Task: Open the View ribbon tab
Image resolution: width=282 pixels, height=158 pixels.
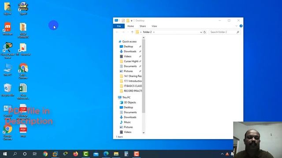Action: (x=154, y=26)
